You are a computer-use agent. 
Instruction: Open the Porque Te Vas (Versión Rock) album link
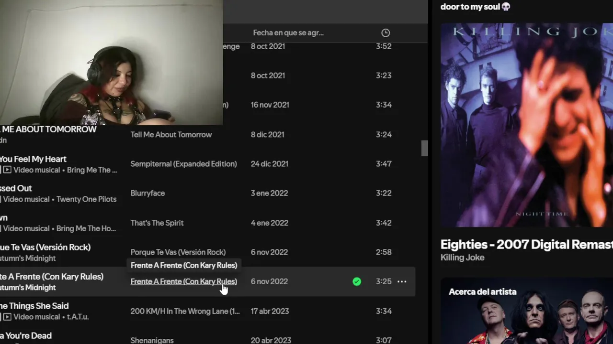click(178, 252)
